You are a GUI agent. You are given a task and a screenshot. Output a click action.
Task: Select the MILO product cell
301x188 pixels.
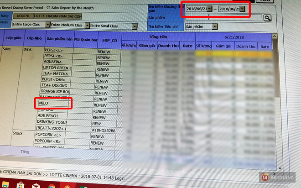pyautogui.click(x=53, y=103)
